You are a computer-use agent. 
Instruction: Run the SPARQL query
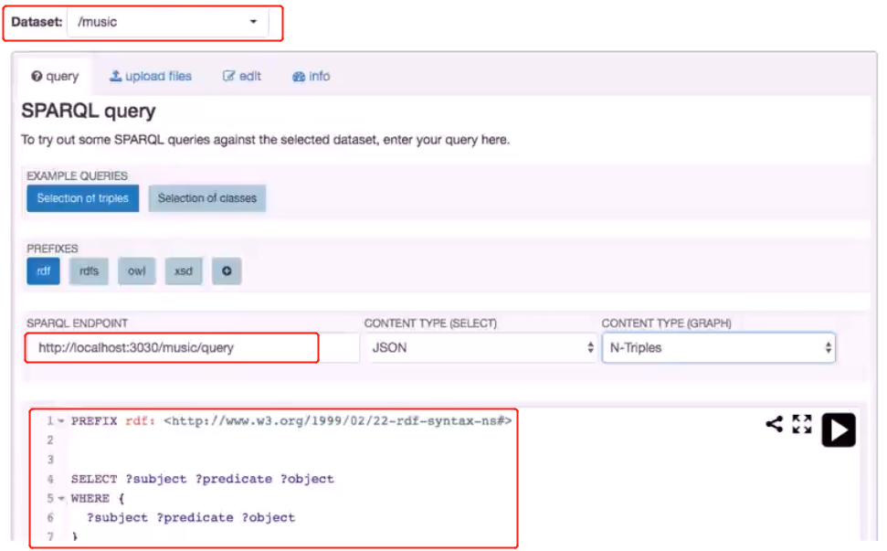pos(839,430)
